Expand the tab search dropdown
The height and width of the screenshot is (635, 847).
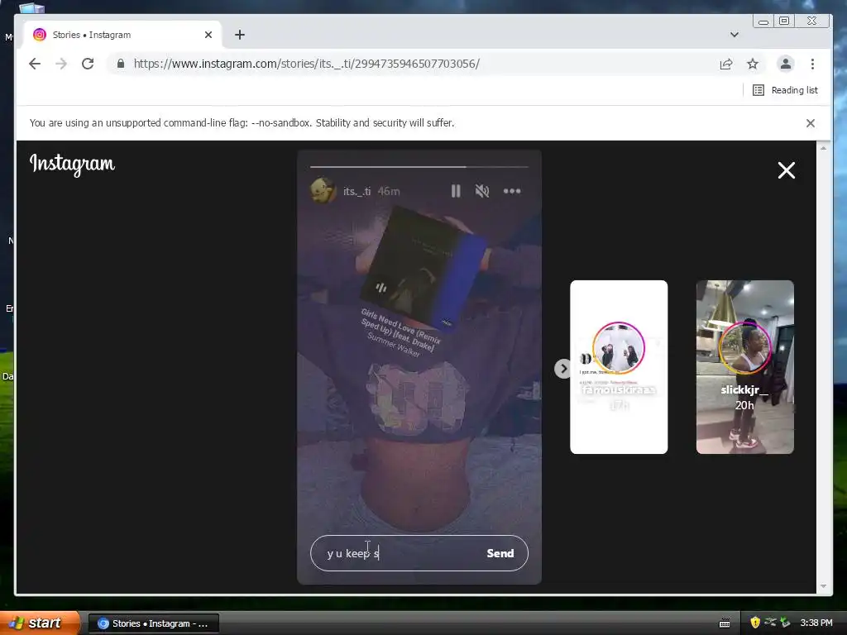coord(735,35)
